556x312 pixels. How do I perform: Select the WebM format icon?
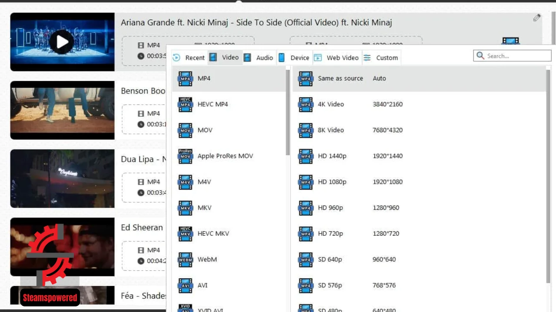pos(185,260)
